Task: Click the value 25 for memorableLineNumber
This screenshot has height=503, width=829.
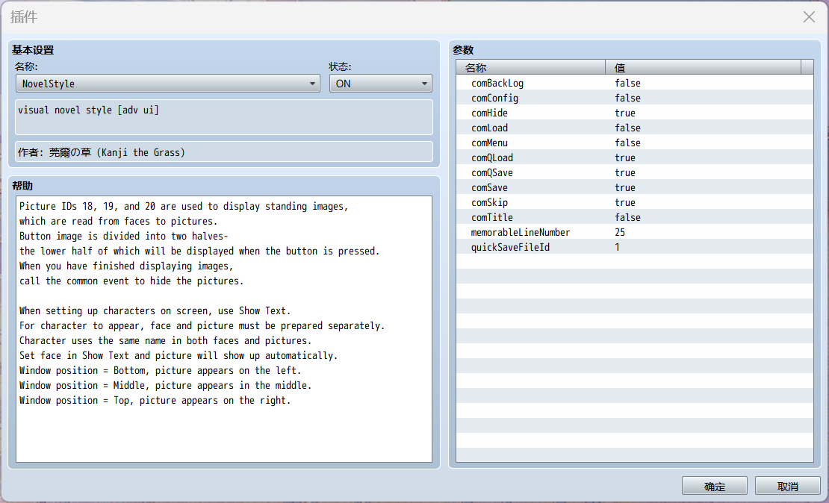Action: pos(620,233)
